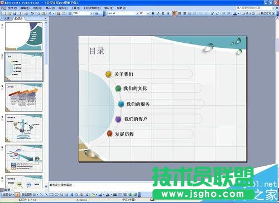Open the Format (格式) menu
Screen dimensions: 279x203
tap(62, 8)
